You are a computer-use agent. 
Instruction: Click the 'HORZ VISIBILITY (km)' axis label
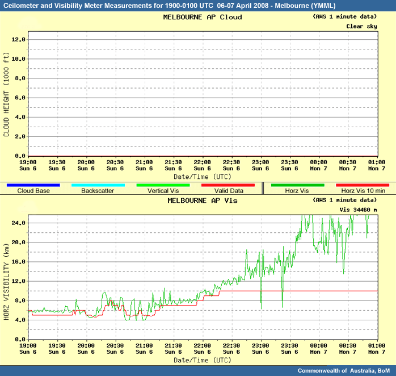click(6, 282)
